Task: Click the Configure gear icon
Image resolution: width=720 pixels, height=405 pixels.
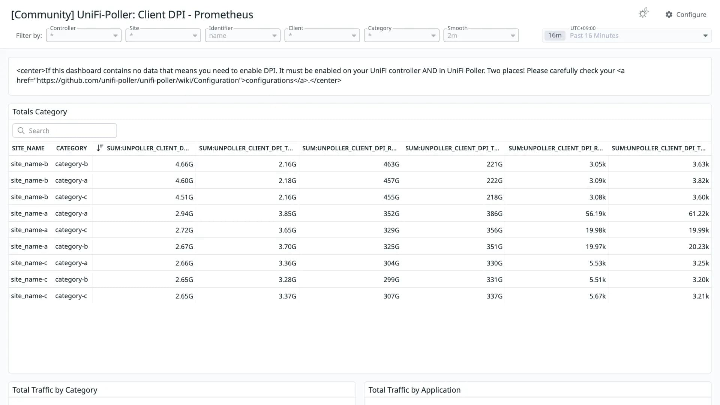Action: tap(669, 15)
